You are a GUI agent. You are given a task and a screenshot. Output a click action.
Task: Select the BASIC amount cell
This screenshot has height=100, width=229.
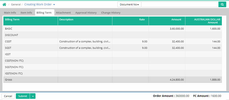(167, 29)
